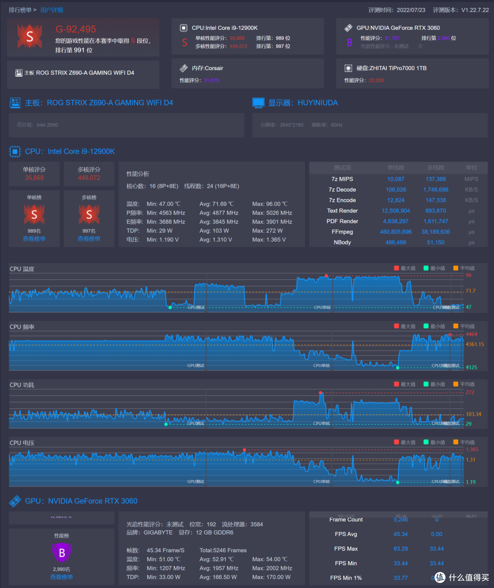
Task: Toggle 最小值 legend on the CPU 功耗 chart
Action: 434,385
